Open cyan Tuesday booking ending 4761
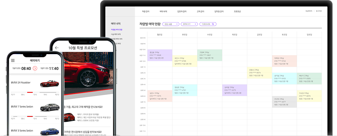This screenshot has width=337, height=136. (x=185, y=90)
